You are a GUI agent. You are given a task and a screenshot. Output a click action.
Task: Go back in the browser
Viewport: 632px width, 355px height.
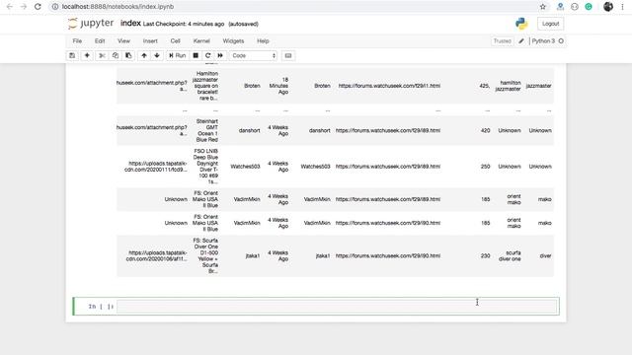[x=10, y=7]
